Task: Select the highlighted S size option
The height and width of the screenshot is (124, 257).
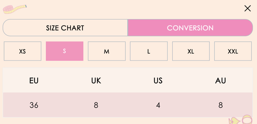Action: click(x=65, y=51)
